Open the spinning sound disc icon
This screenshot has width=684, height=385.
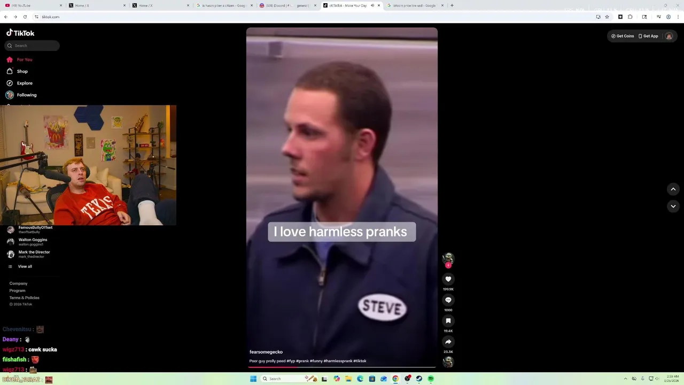coord(448,362)
